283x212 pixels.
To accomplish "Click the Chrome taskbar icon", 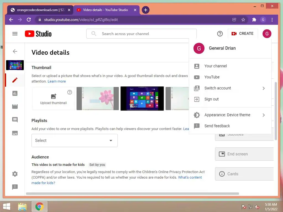I will 40,206.
